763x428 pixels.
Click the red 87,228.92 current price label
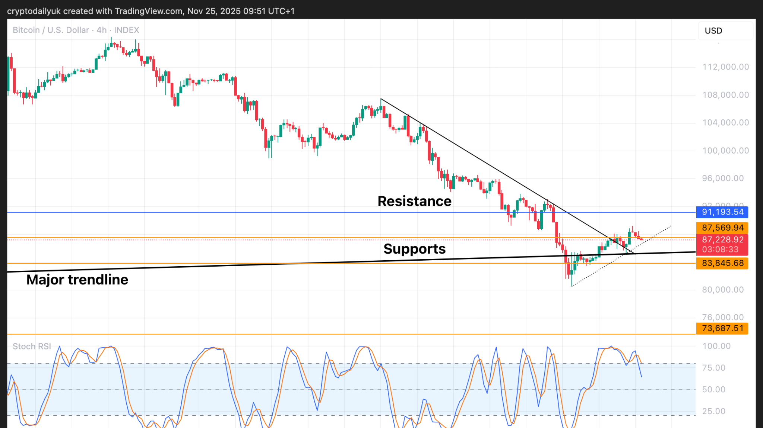pyautogui.click(x=722, y=240)
